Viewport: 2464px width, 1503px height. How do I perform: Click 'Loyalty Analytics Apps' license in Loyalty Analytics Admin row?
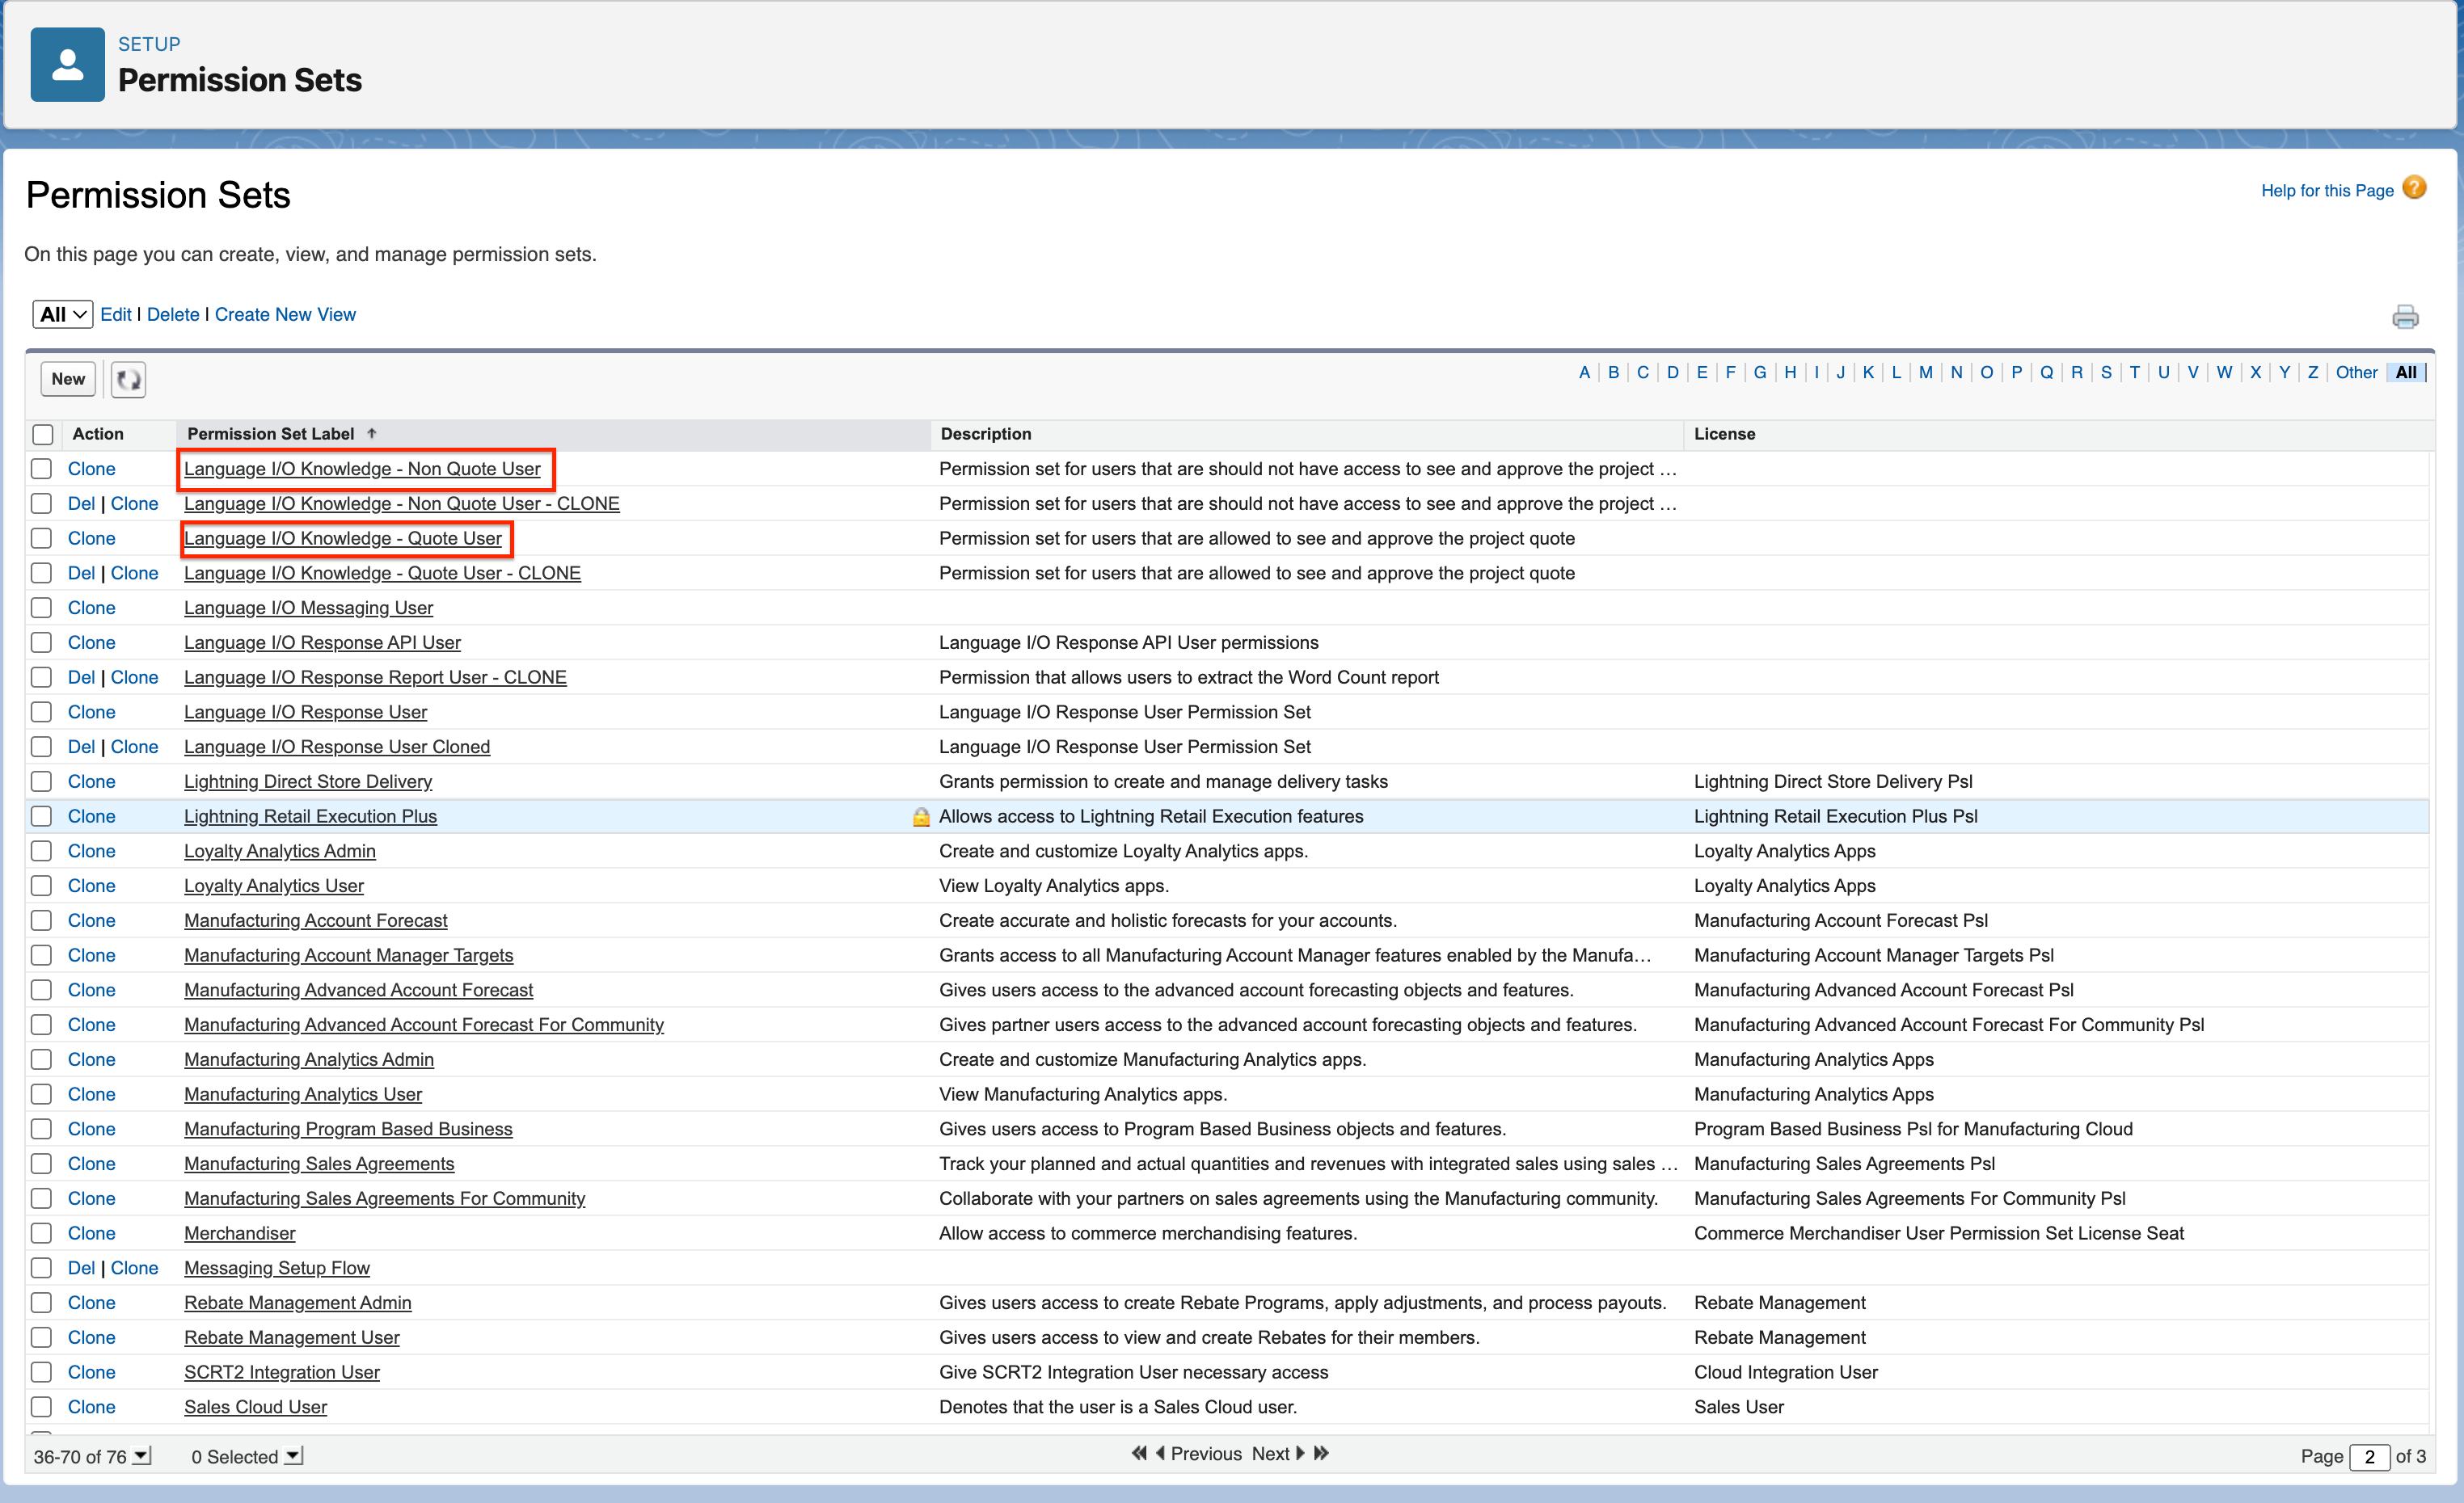tap(1784, 852)
